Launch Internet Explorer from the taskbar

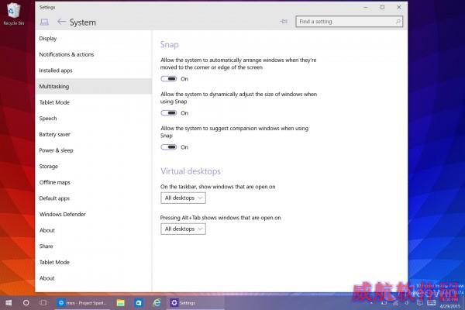pos(157,303)
